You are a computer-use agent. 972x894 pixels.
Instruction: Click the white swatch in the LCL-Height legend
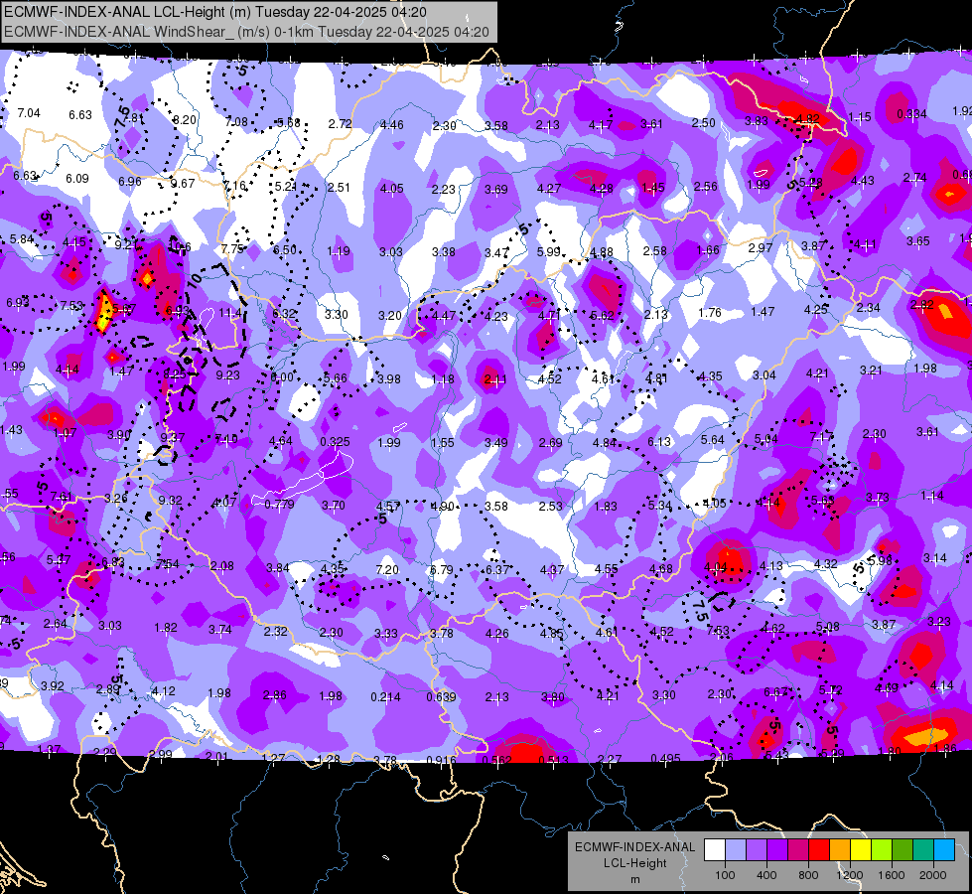(714, 849)
